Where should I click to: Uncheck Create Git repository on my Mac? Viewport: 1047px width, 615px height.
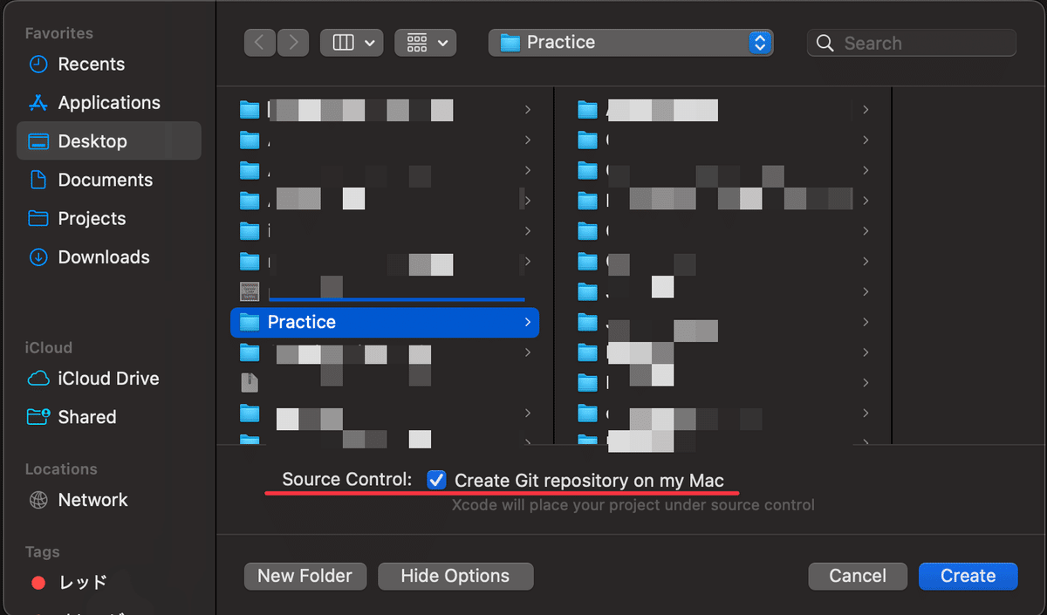click(x=436, y=480)
